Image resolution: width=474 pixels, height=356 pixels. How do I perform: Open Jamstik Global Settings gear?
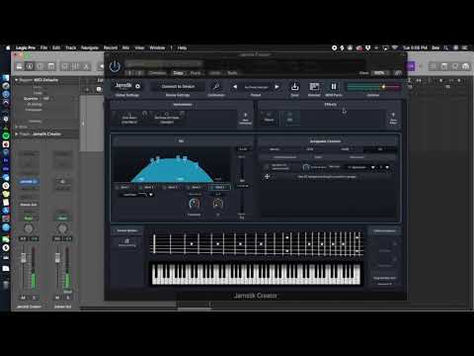pos(138,86)
